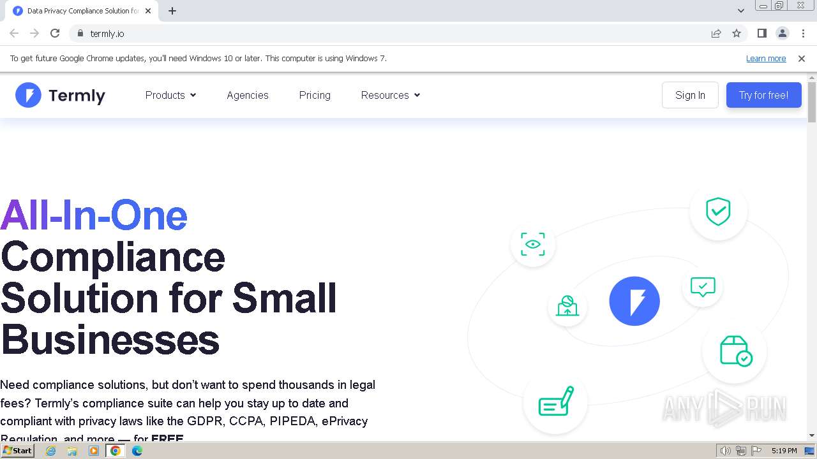Click the Action Center flag icon
The height and width of the screenshot is (459, 817).
(756, 451)
